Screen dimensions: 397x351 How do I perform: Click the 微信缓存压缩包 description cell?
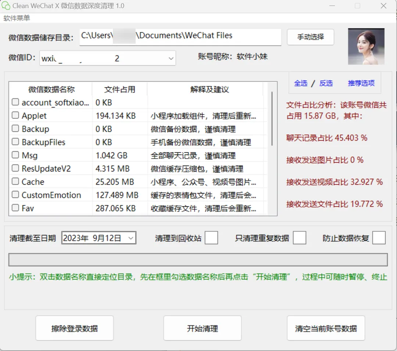point(197,169)
